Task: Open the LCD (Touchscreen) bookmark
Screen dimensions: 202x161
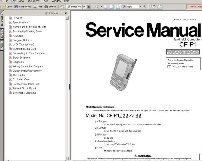Action: click(x=23, y=44)
